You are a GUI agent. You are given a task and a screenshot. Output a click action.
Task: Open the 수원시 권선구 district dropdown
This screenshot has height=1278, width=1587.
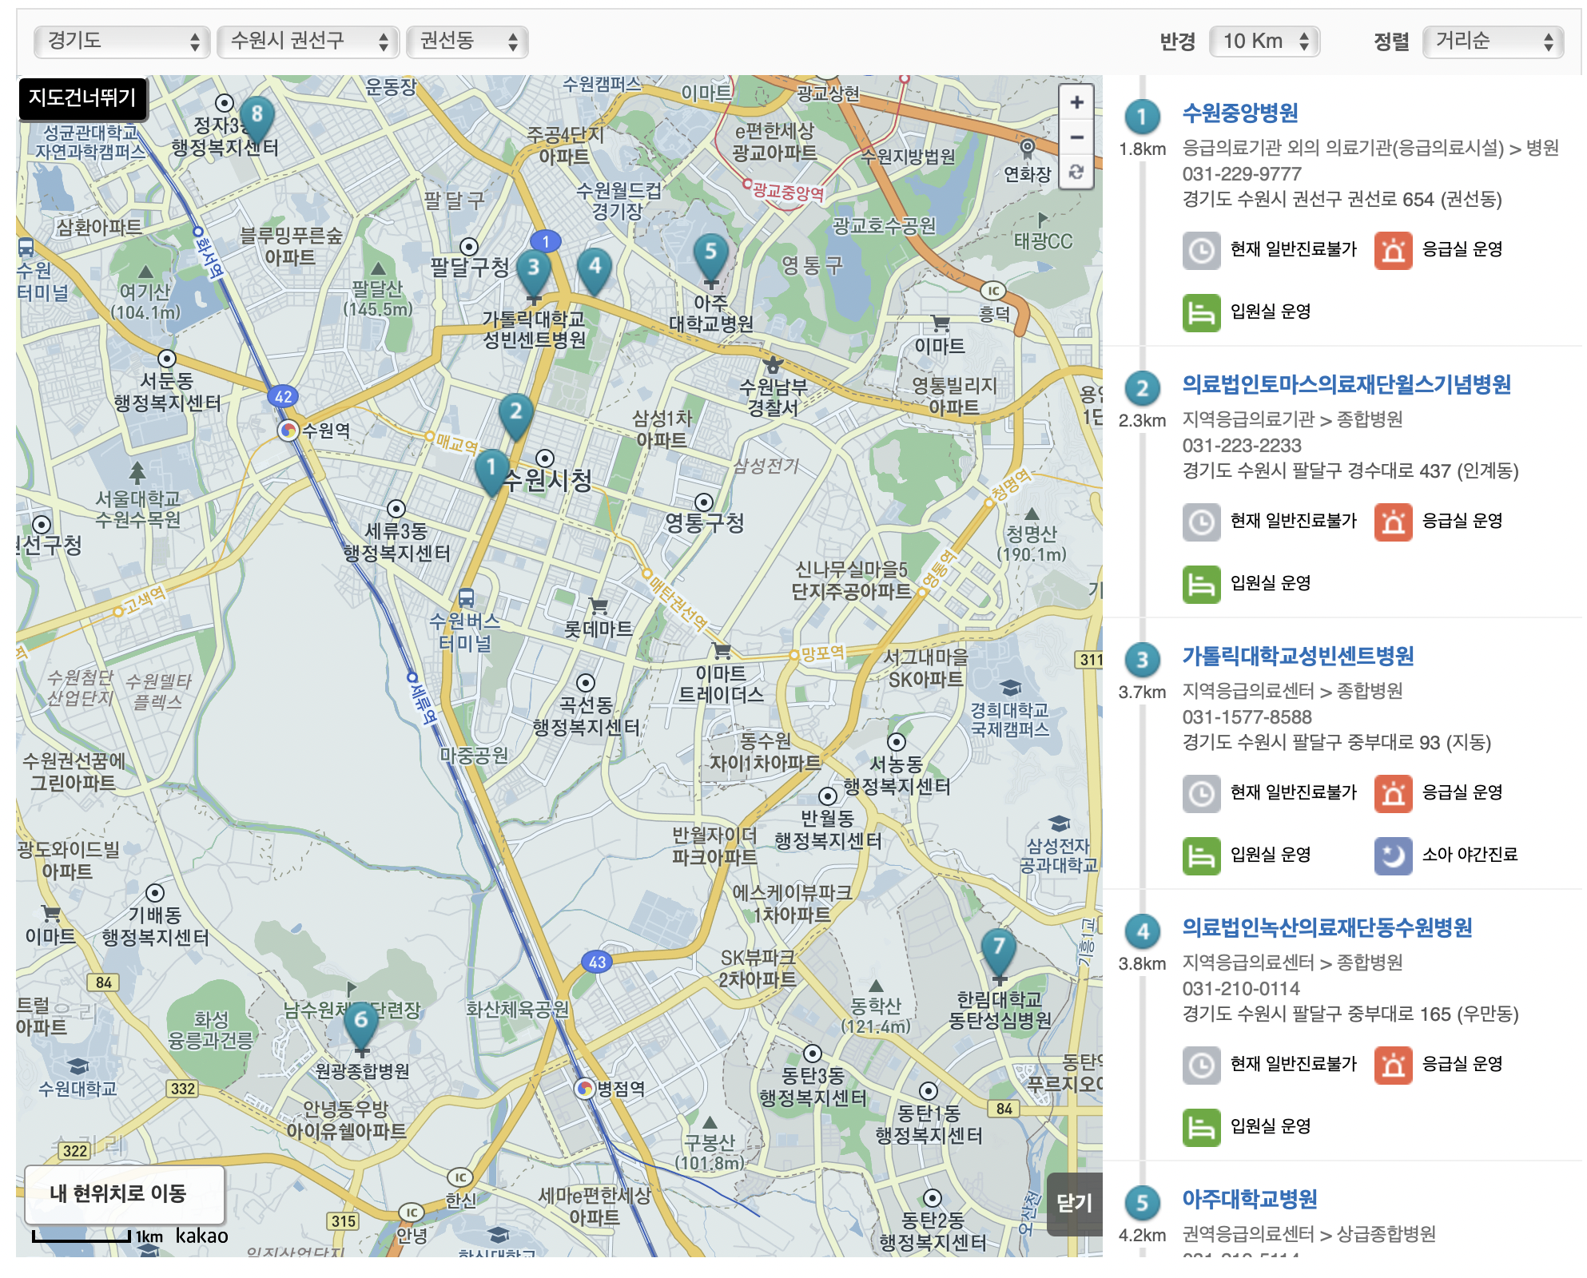click(308, 42)
